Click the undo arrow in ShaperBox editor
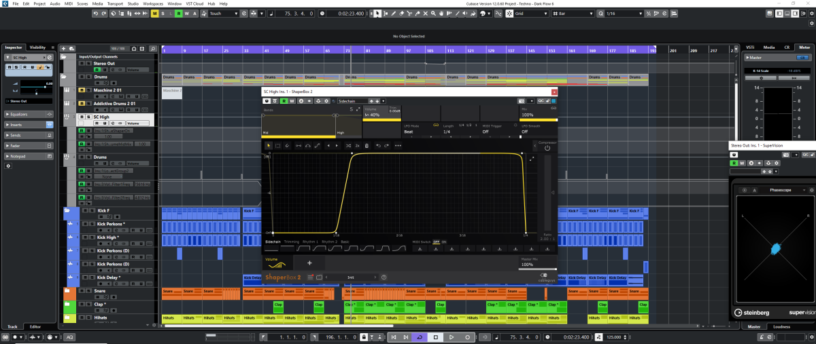Image resolution: width=816 pixels, height=344 pixels. pyautogui.click(x=378, y=145)
